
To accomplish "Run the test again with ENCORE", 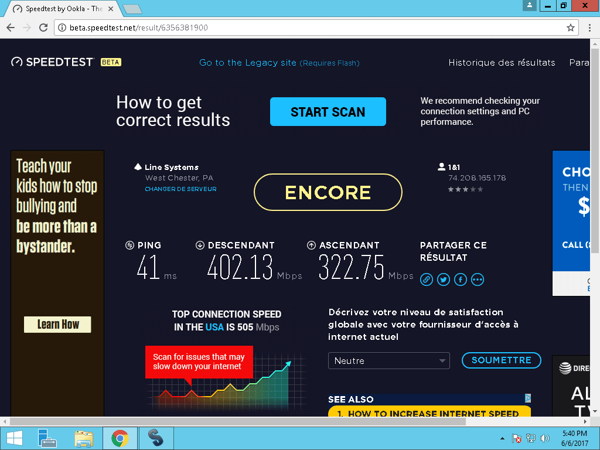I will coord(328,192).
